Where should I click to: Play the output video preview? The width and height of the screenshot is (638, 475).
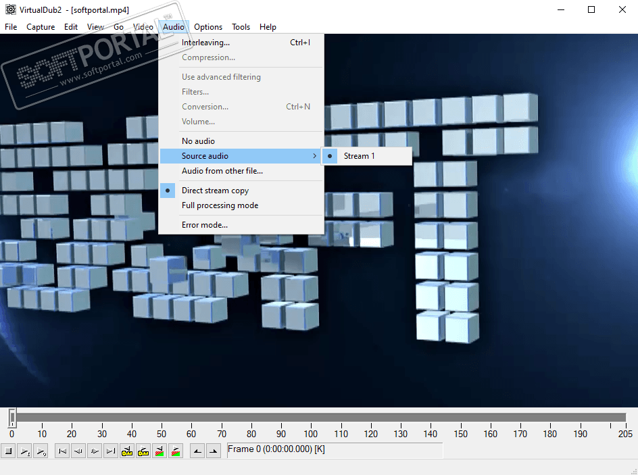tap(41, 451)
